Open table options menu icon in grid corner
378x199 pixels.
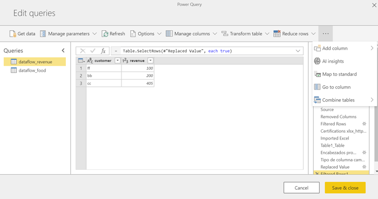pyautogui.click(x=81, y=60)
